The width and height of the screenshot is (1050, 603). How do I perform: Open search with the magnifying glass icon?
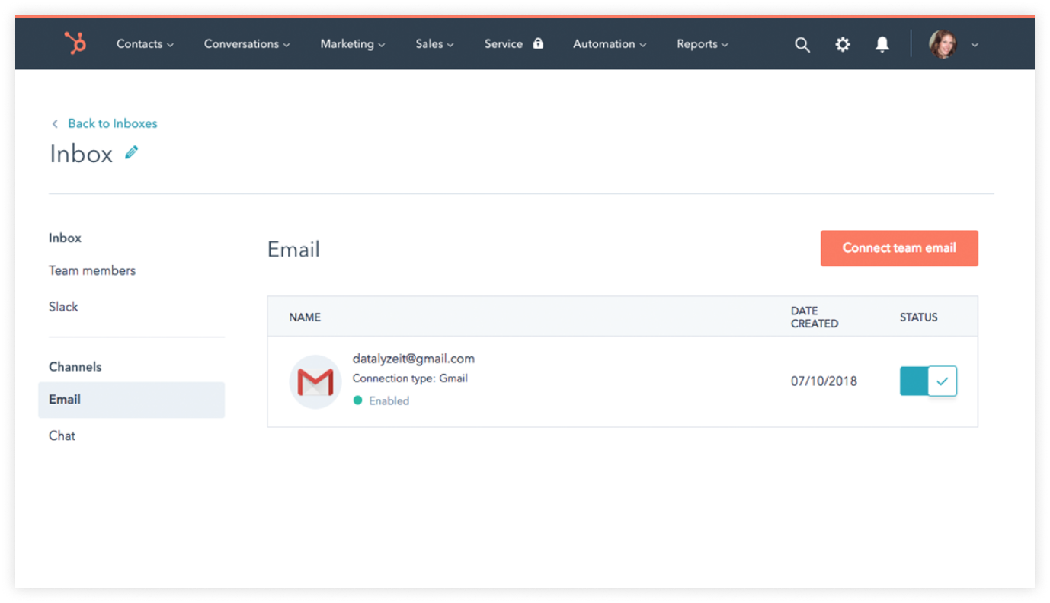pos(802,45)
